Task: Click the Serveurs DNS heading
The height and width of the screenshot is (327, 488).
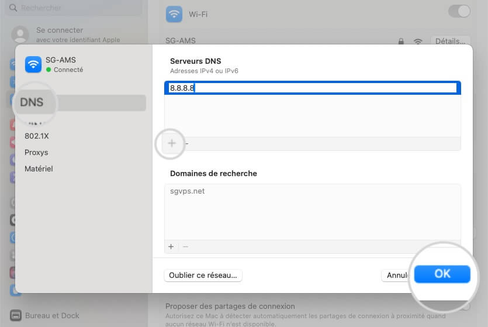Action: (x=195, y=61)
